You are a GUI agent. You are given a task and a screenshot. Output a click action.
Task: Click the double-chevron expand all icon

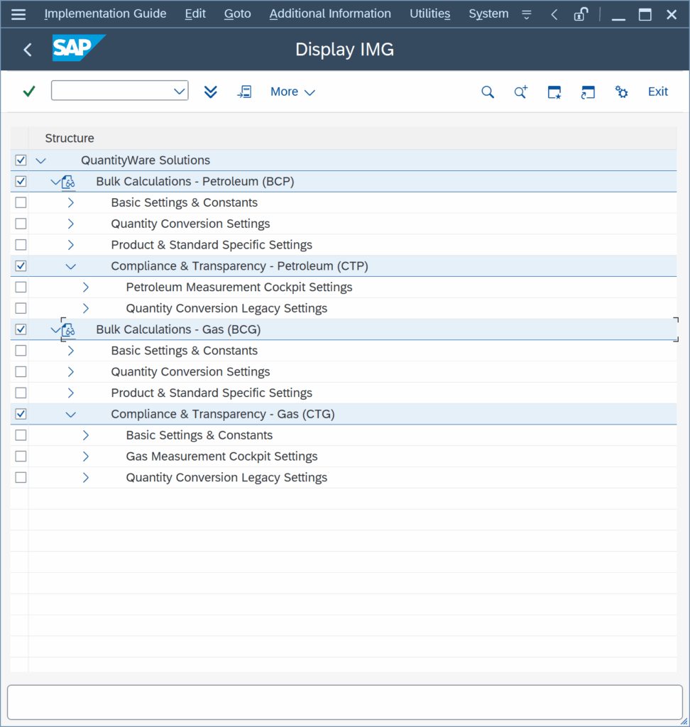(x=210, y=92)
